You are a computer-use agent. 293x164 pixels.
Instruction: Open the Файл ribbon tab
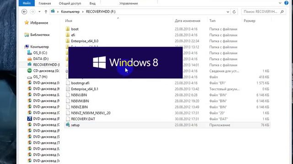[x=27, y=3]
